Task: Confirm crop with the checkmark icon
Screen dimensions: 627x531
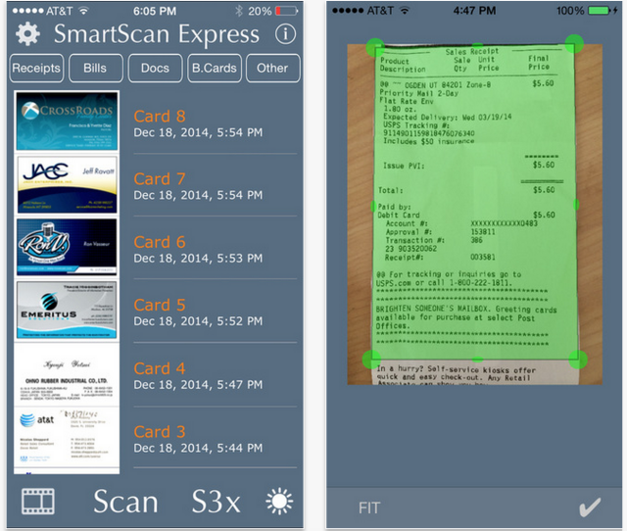Action: [x=590, y=507]
